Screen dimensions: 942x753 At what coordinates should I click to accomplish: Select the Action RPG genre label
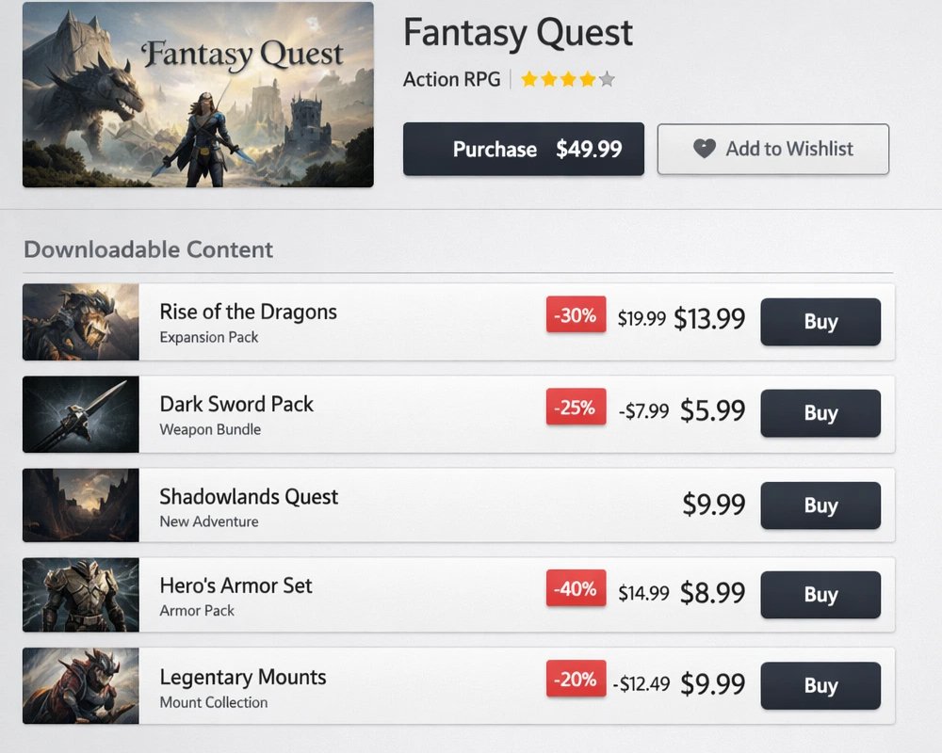click(451, 79)
